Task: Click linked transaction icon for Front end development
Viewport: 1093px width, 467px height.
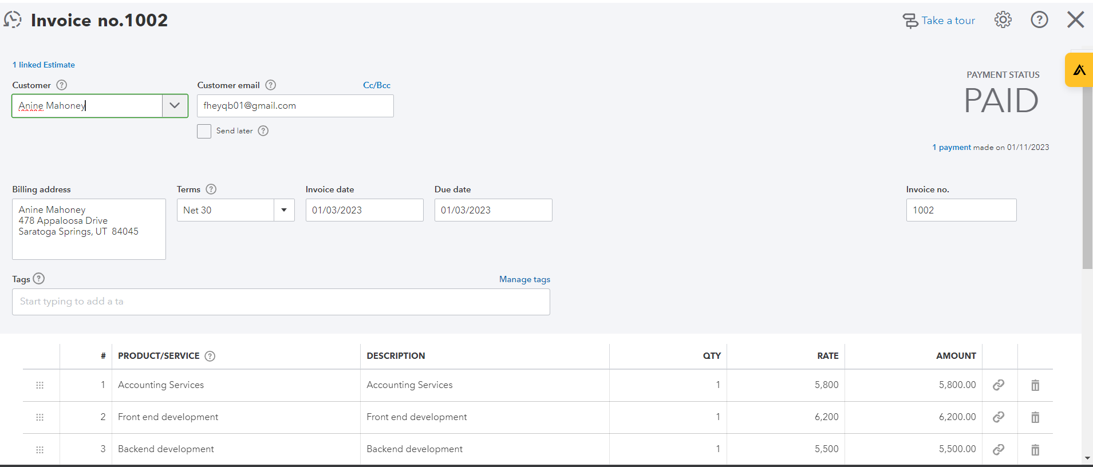Action: pyautogui.click(x=999, y=417)
